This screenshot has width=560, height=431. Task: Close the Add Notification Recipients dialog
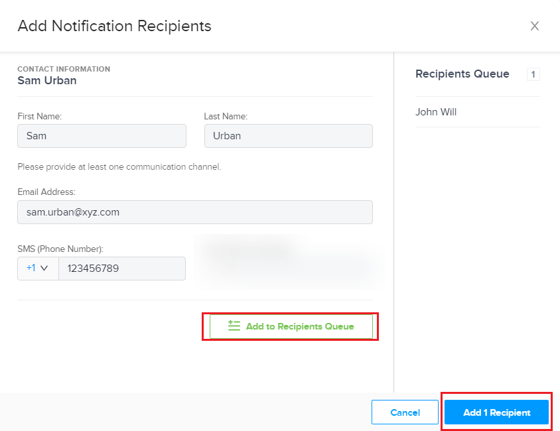tap(534, 26)
